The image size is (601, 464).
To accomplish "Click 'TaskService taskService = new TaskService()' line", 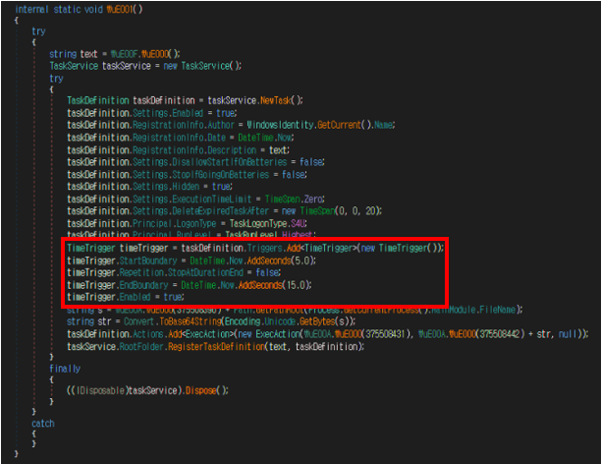I will 145,66.
